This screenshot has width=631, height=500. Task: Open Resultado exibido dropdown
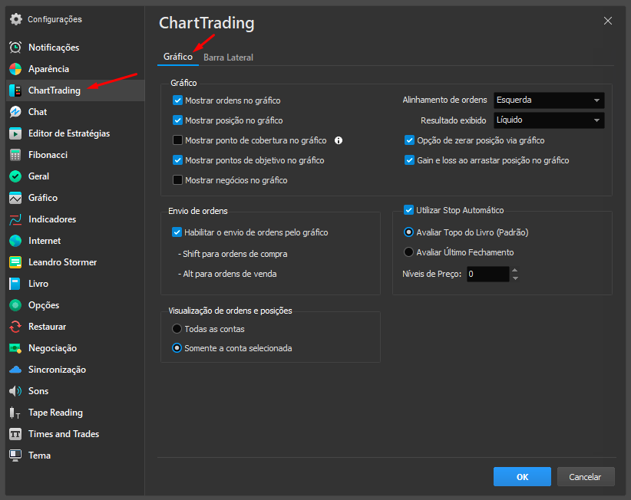(x=549, y=120)
